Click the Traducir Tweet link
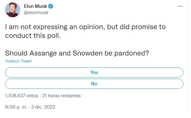 (x=18, y=61)
